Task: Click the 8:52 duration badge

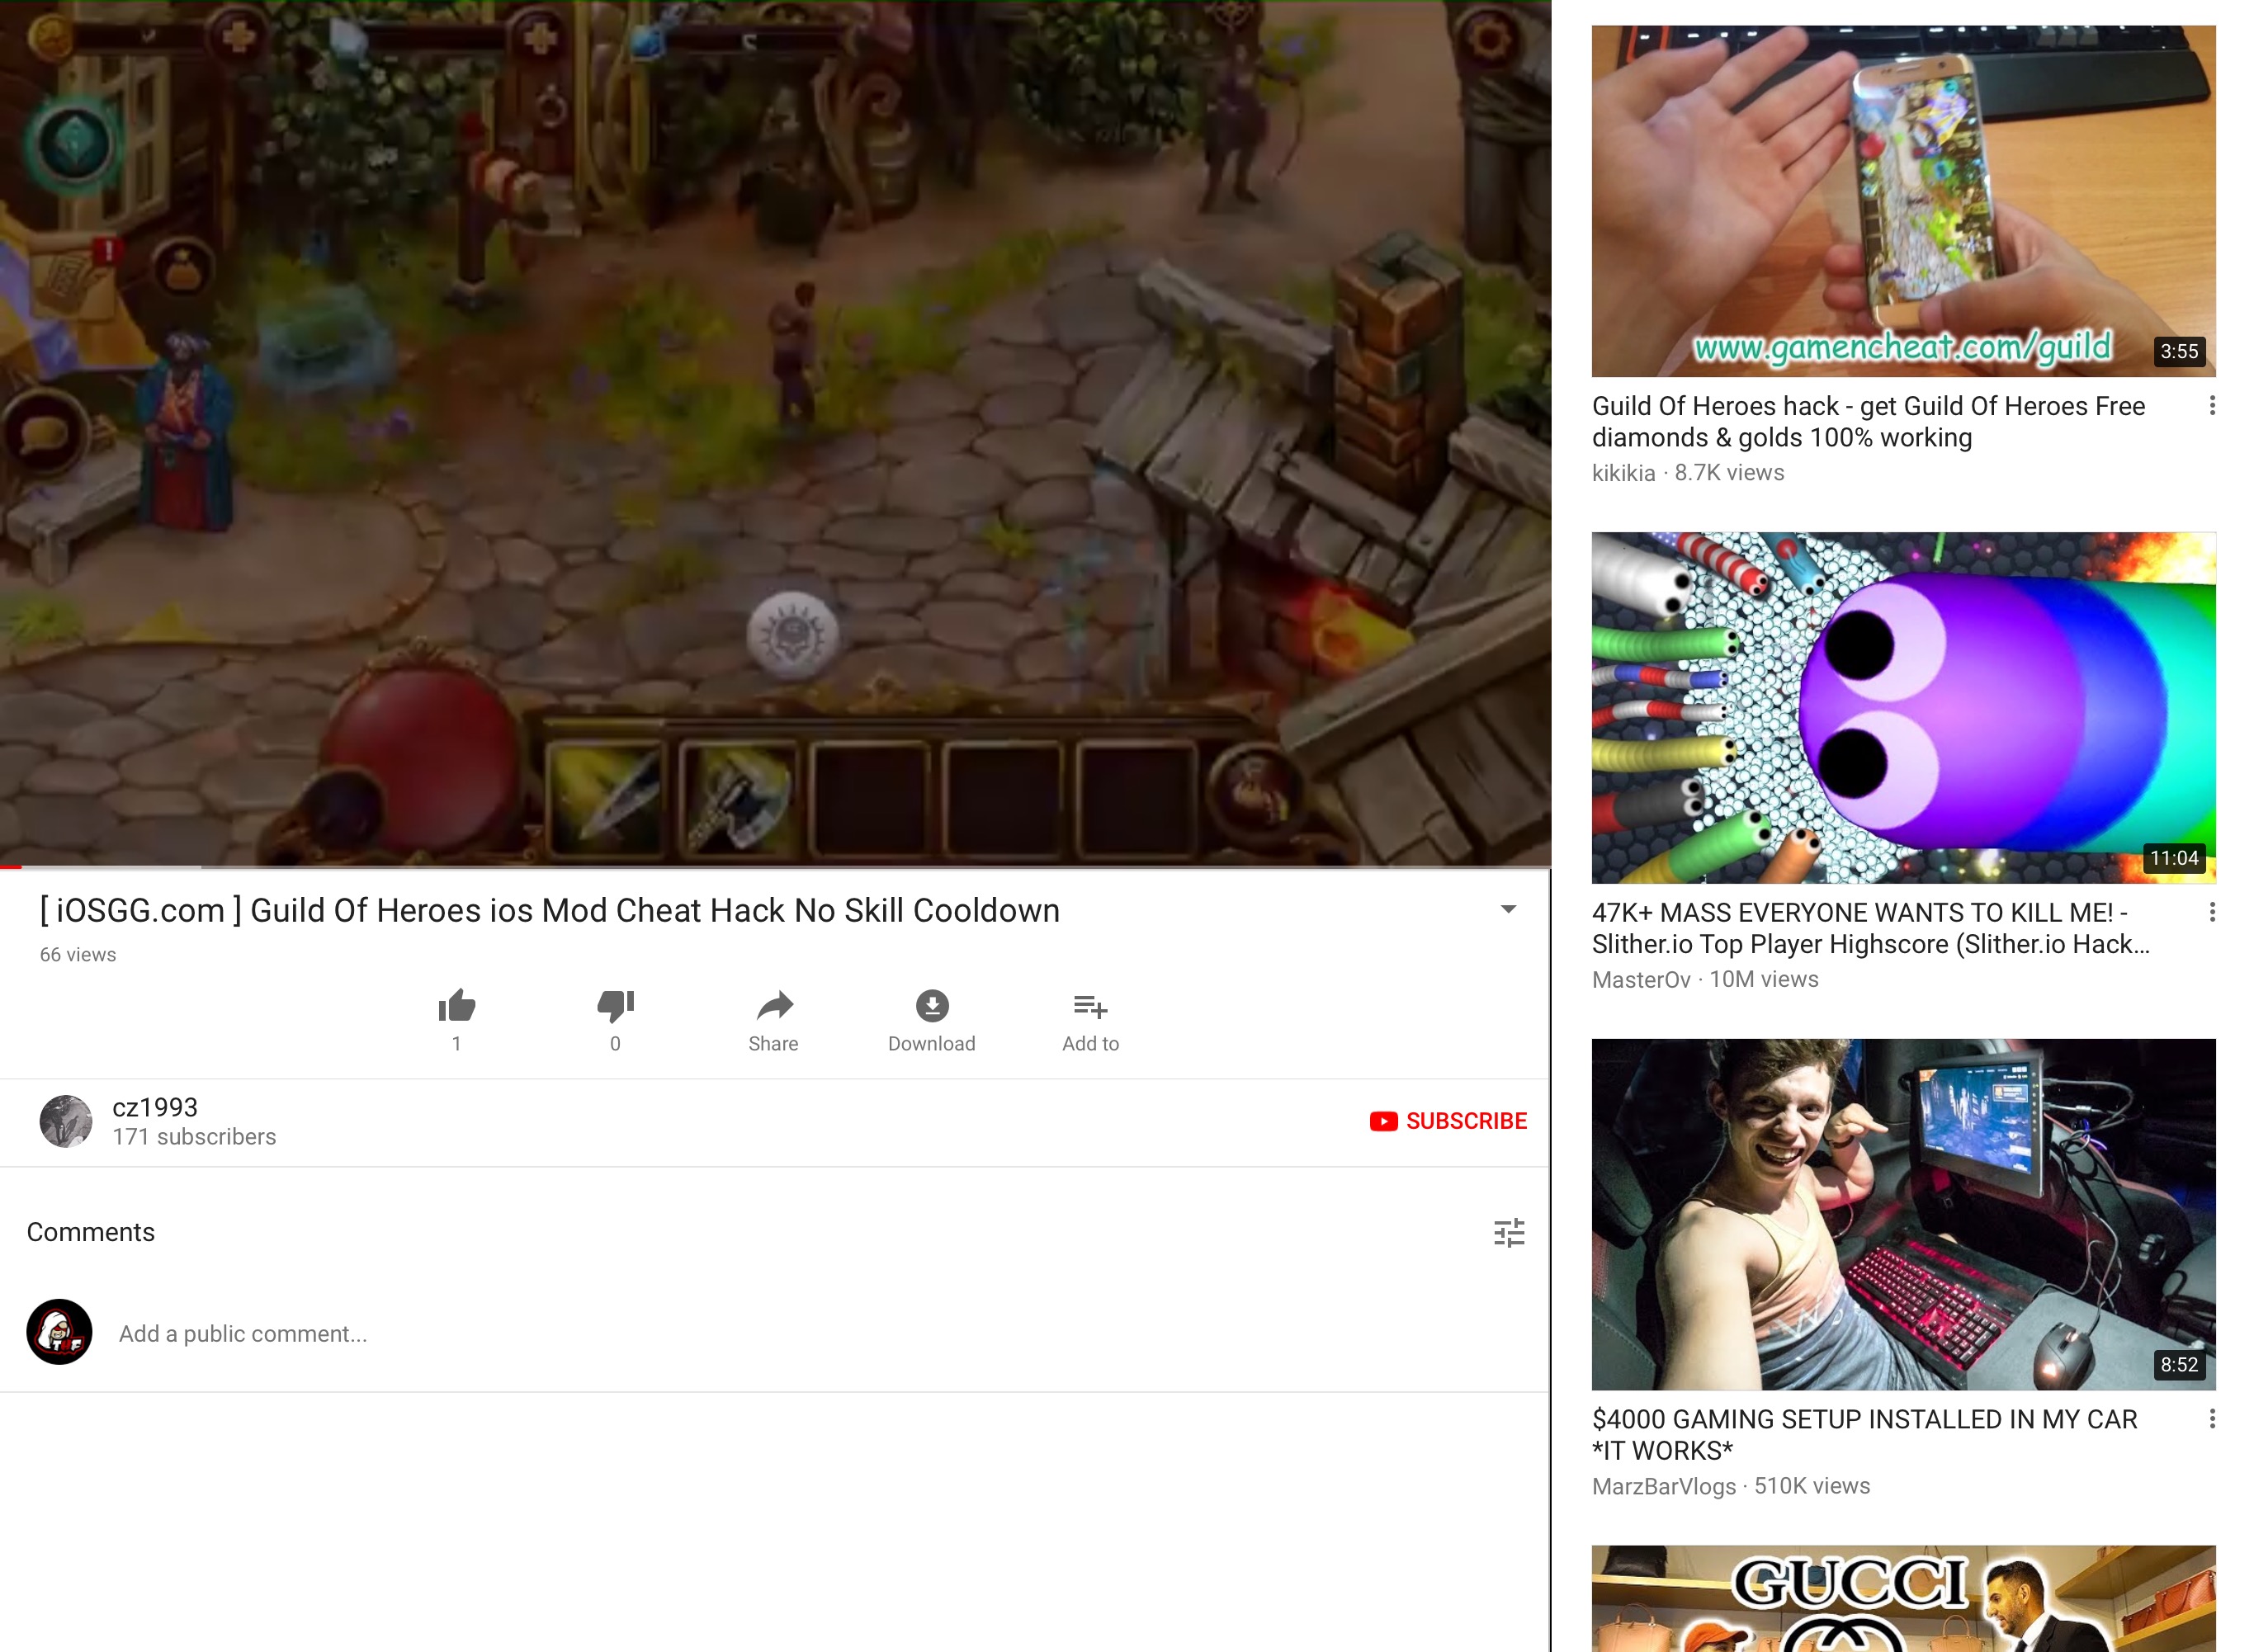Action: click(2178, 1364)
